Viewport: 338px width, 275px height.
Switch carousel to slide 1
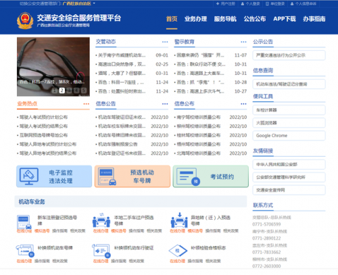(55, 91)
